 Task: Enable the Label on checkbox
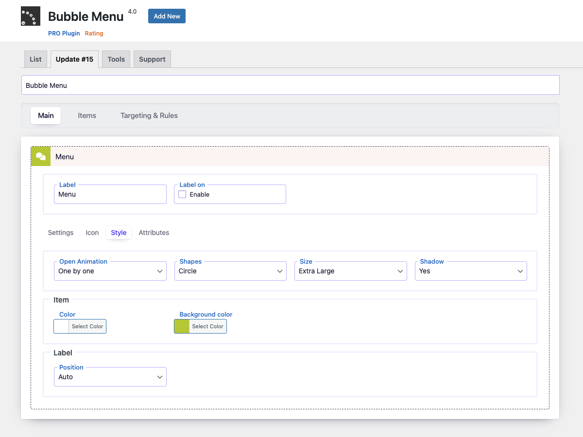coord(182,194)
